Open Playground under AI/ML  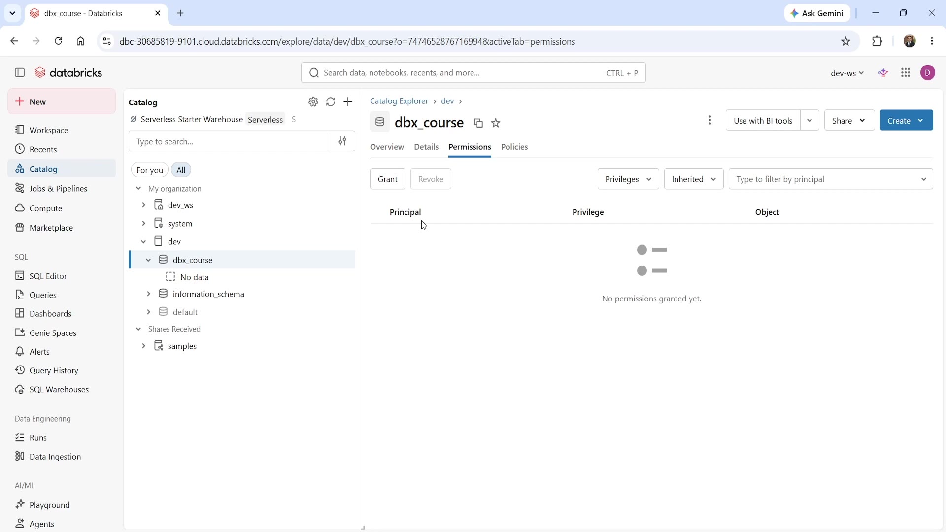[62, 505]
